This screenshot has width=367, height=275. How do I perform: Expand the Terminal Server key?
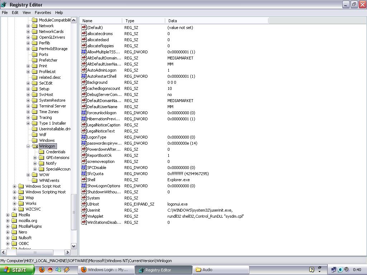coord(28,106)
